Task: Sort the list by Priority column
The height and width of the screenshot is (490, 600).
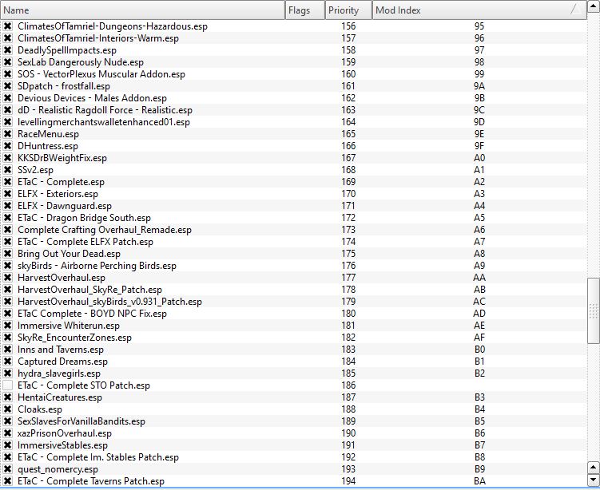Action: point(348,10)
